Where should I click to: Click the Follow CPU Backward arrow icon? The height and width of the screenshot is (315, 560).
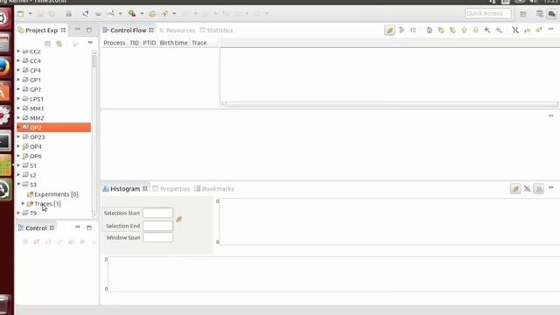pyautogui.click(x=527, y=31)
